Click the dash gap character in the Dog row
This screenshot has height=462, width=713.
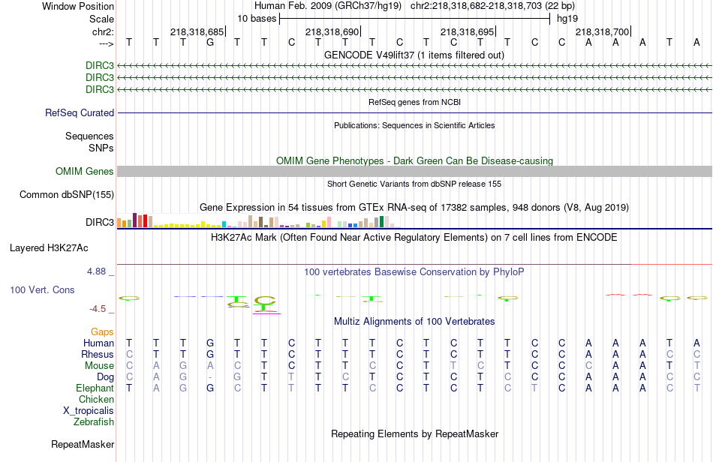point(209,377)
